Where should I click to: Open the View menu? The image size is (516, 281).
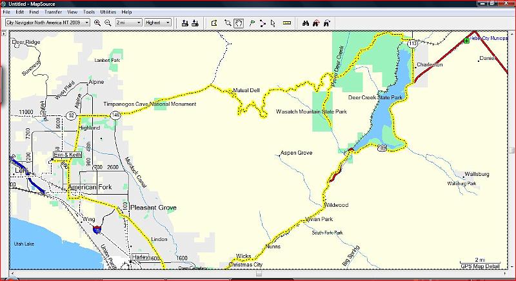click(72, 12)
